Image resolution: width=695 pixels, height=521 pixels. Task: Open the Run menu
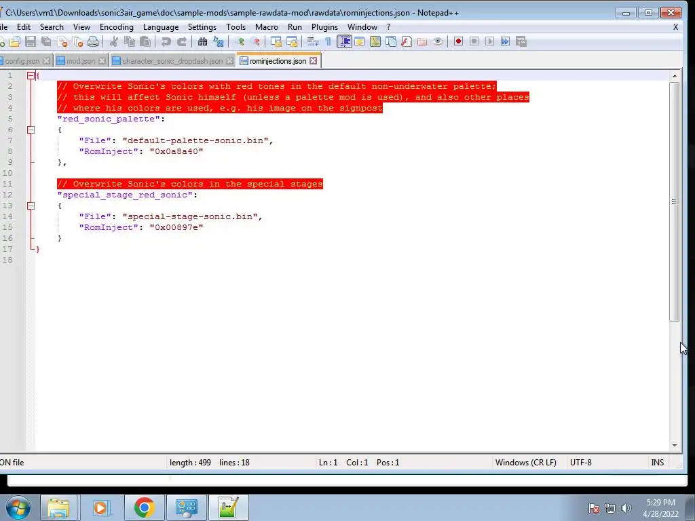click(x=295, y=27)
